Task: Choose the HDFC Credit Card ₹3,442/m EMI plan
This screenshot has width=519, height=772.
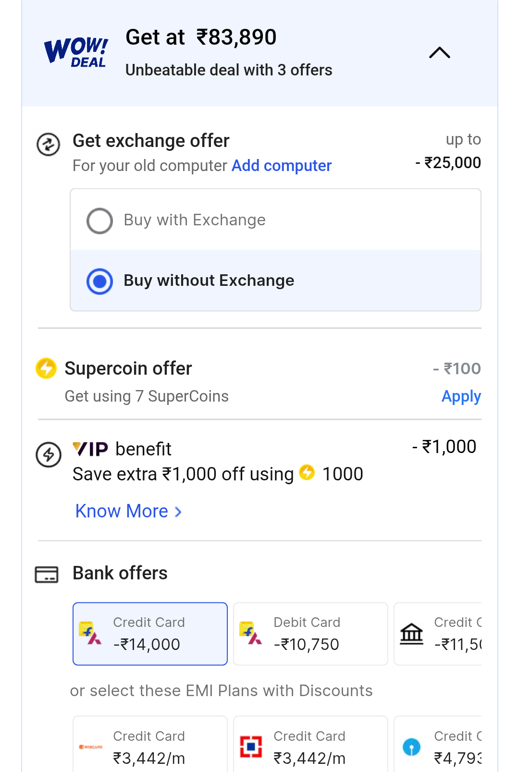Action: click(x=310, y=746)
